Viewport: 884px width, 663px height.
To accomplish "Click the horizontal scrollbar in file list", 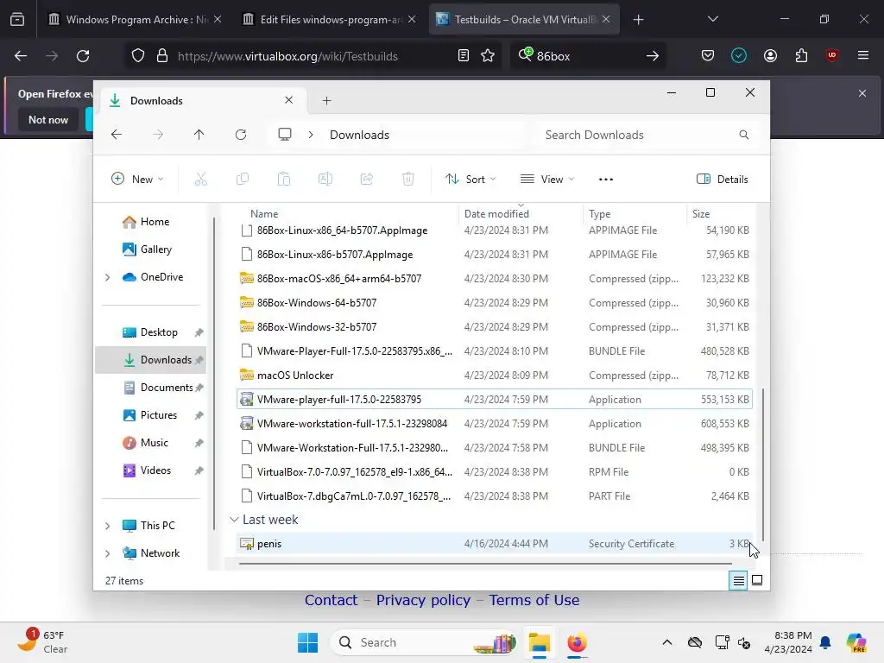I will click(485, 563).
